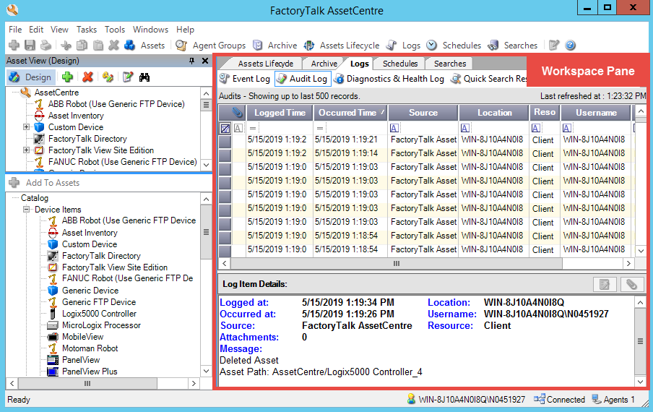Open the Location column filter condition icon
Viewport: 653px width, 412px height.
[465, 129]
